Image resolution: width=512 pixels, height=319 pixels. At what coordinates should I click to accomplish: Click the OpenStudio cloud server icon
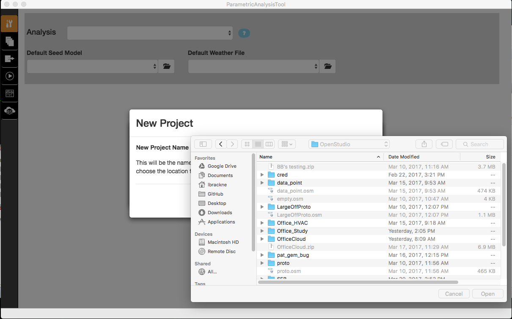[9, 111]
